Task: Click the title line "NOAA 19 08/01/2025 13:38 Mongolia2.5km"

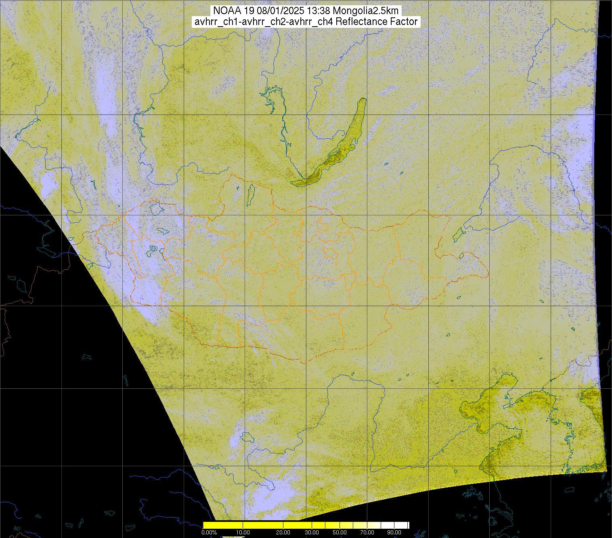Action: pos(306,11)
